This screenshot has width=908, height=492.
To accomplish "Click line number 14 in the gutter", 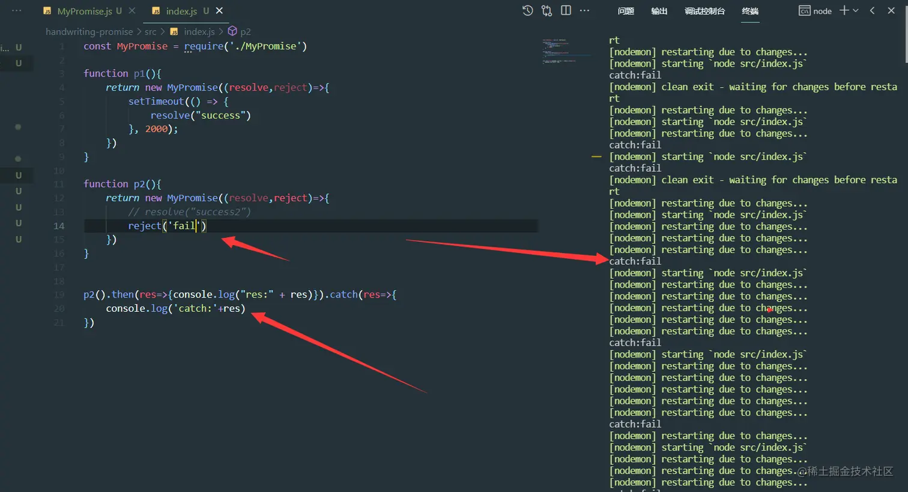I will pos(59,226).
